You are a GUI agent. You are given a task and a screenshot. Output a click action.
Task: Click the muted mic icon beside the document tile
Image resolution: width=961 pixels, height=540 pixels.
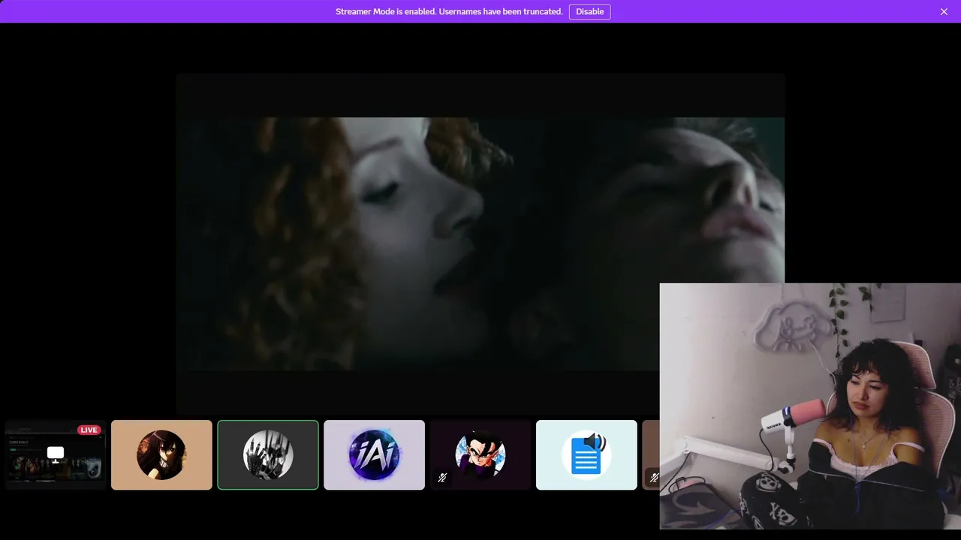pos(654,477)
